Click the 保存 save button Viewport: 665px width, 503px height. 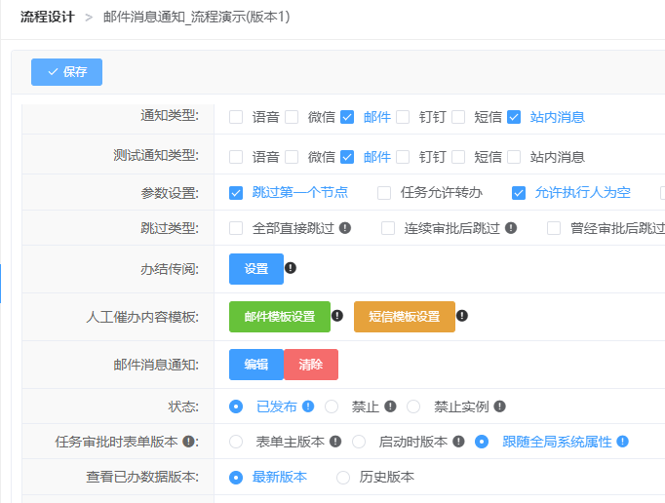click(66, 72)
